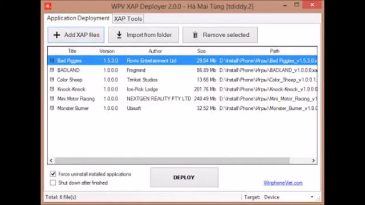
Task: Click the Total: 6 file(s) status text
Action: tap(61, 197)
